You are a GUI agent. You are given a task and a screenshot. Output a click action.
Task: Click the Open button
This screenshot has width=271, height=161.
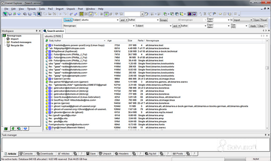[x=256, y=20]
